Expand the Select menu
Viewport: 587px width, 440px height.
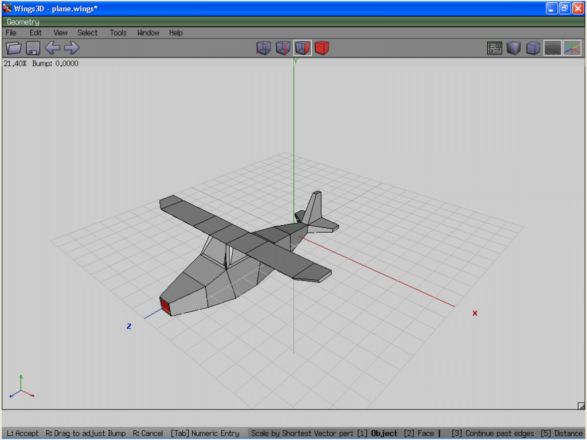pyautogui.click(x=88, y=33)
